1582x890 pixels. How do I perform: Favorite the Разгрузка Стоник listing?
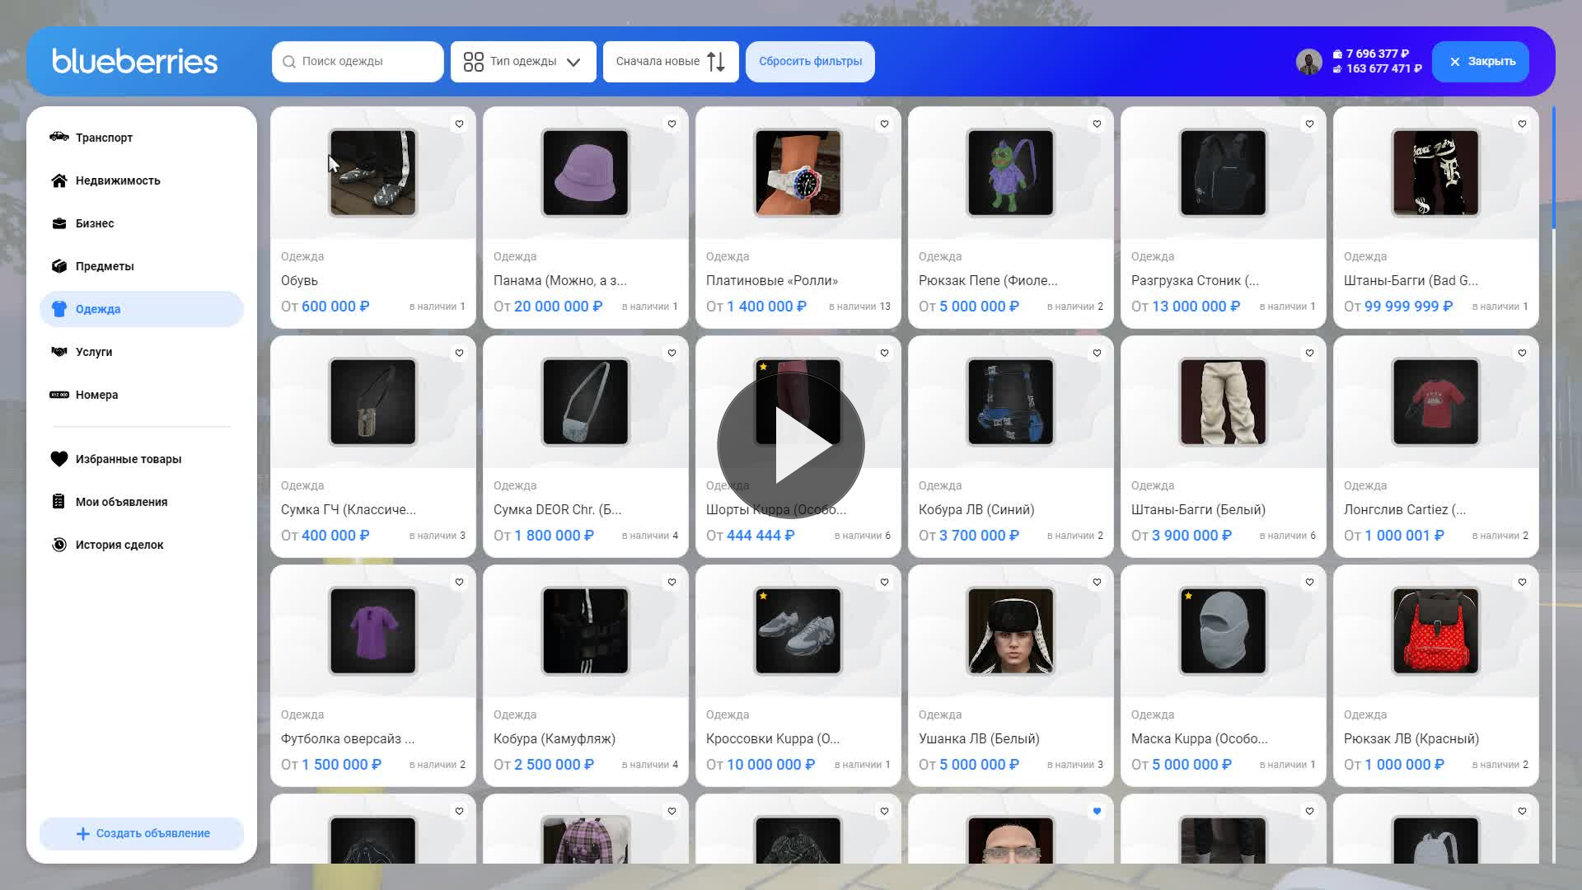pyautogui.click(x=1310, y=124)
